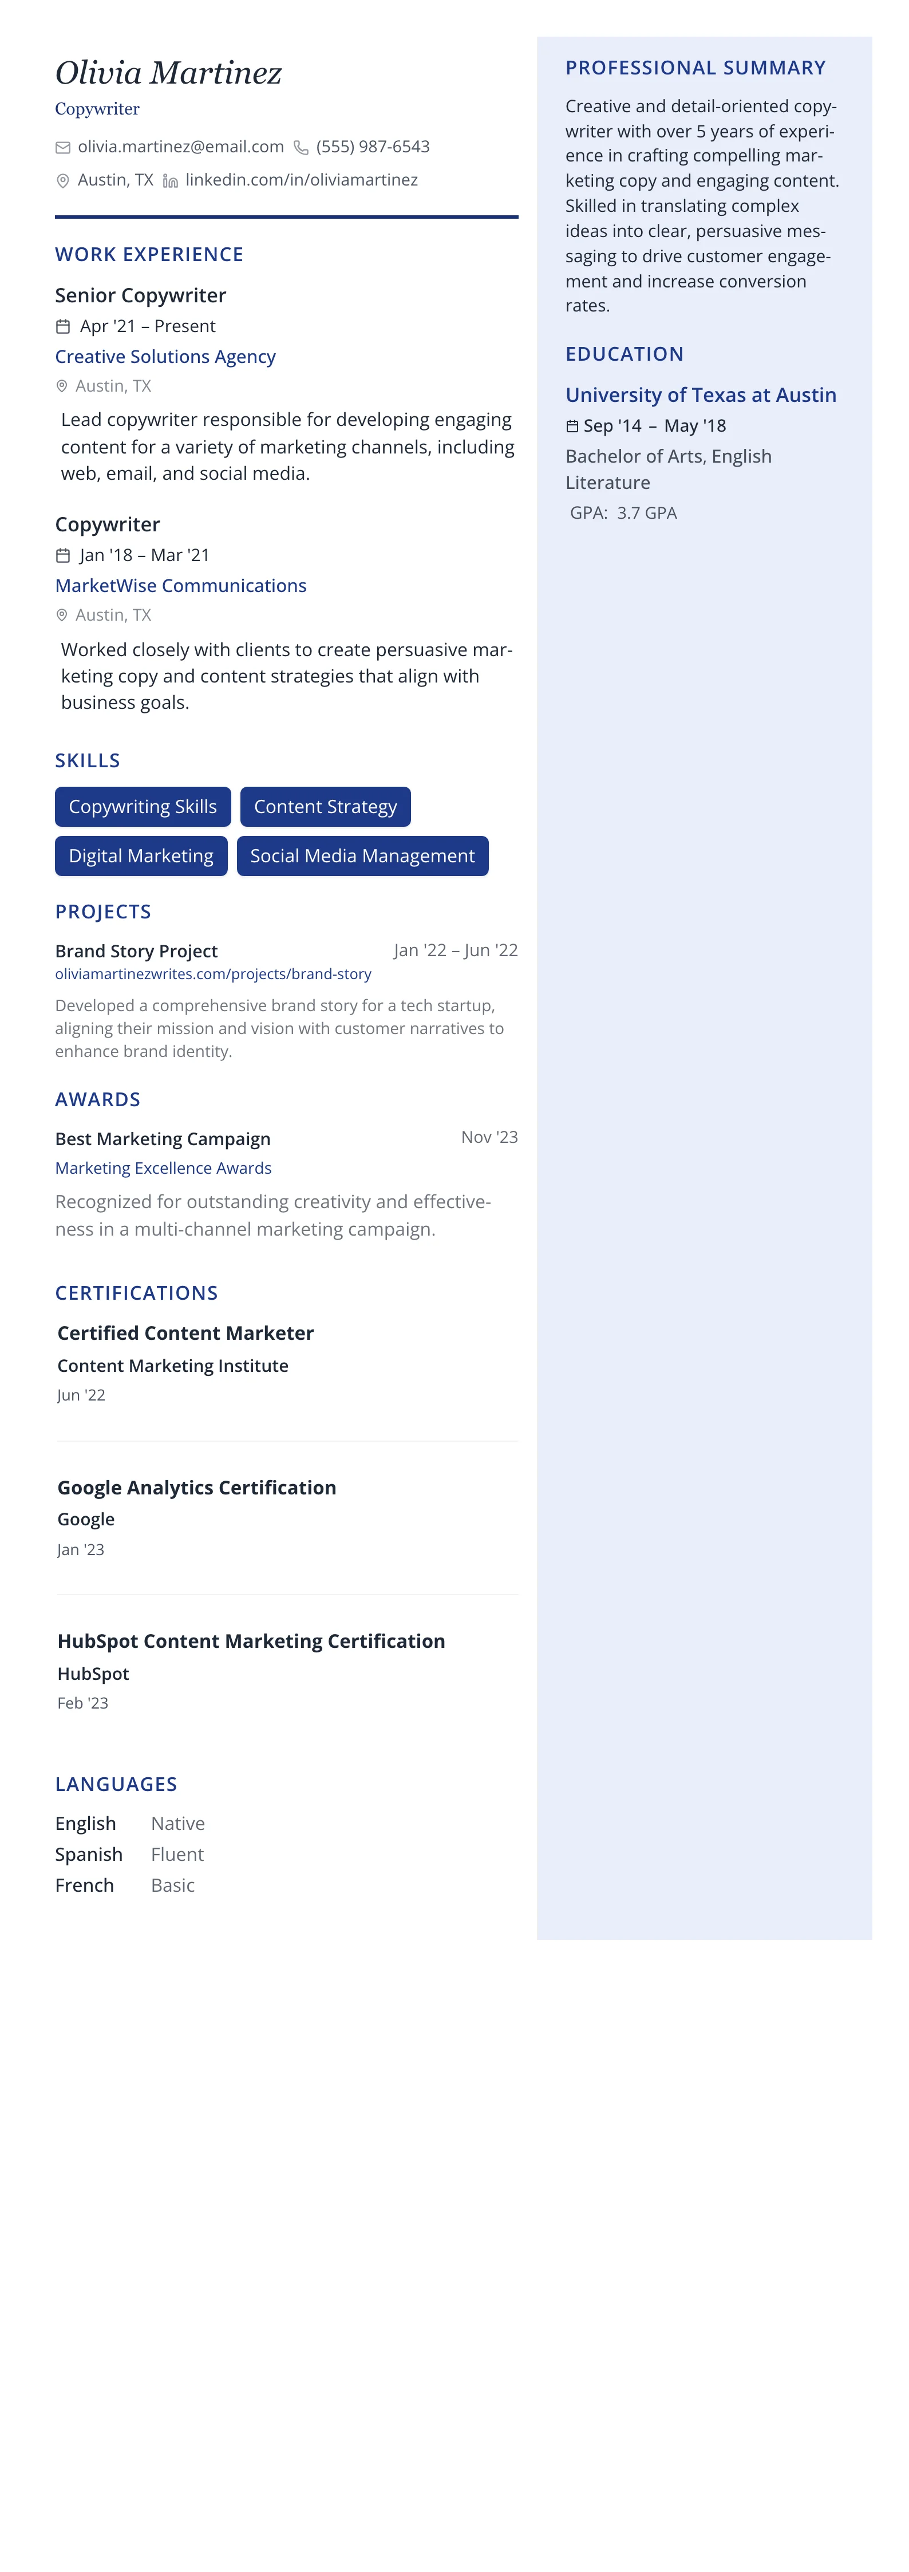
Task: Click the LinkedIn icon in contact details
Action: (x=171, y=181)
